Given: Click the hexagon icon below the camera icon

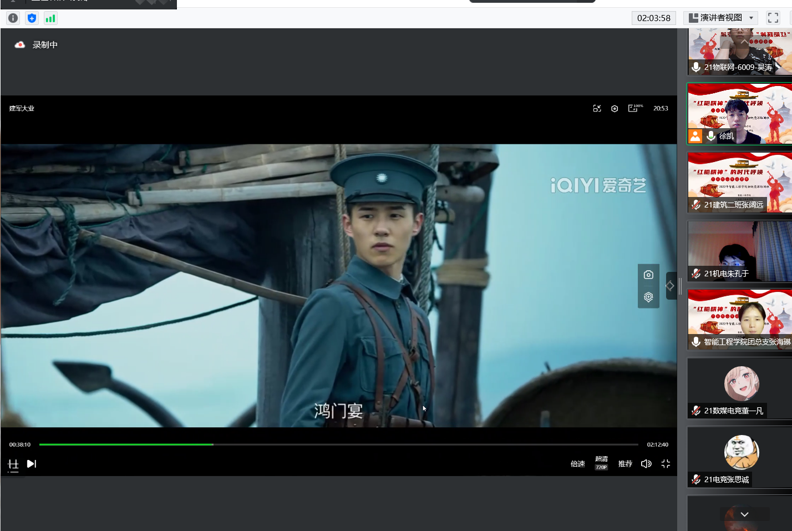Looking at the screenshot, I should tap(648, 297).
